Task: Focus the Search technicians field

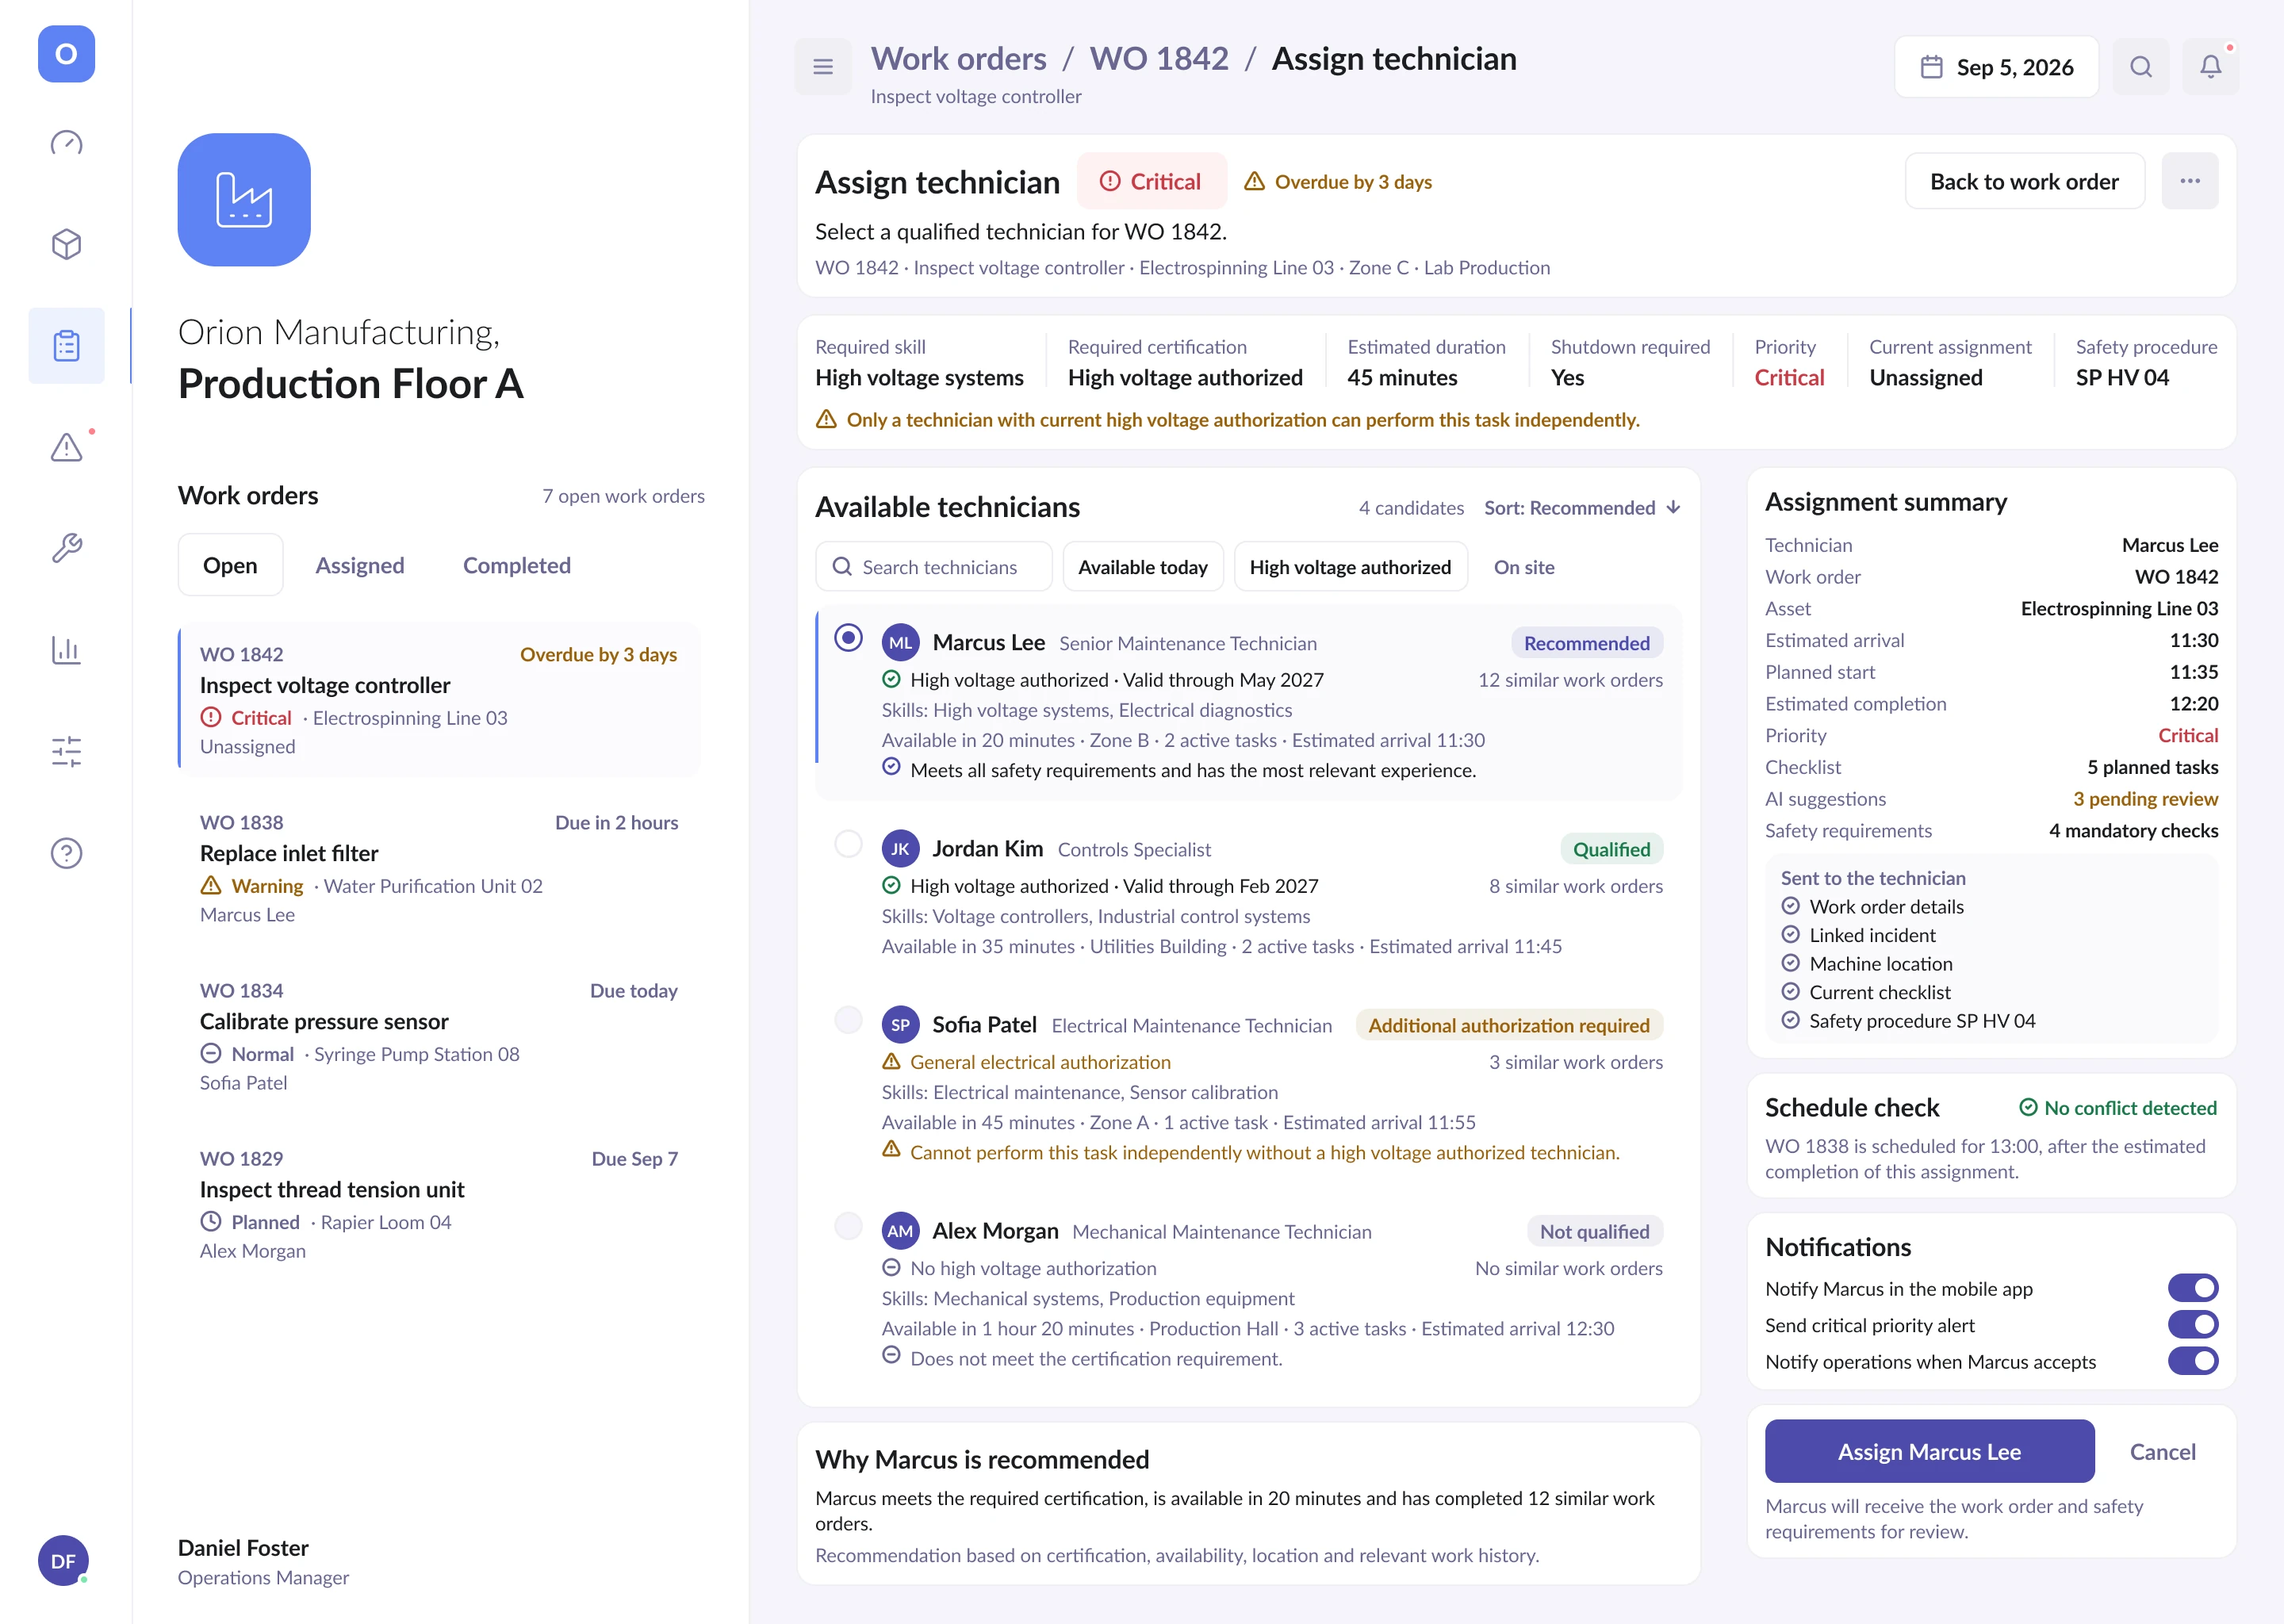Action: point(933,567)
